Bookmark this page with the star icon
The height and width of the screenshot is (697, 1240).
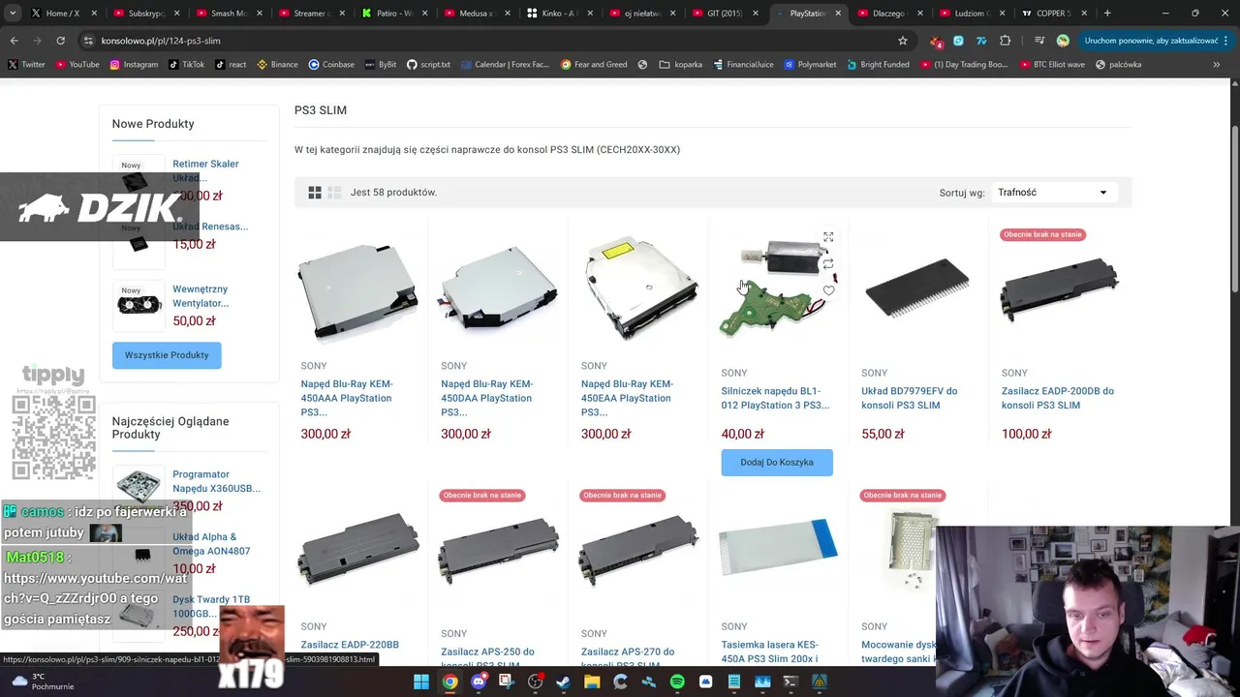pyautogui.click(x=903, y=41)
